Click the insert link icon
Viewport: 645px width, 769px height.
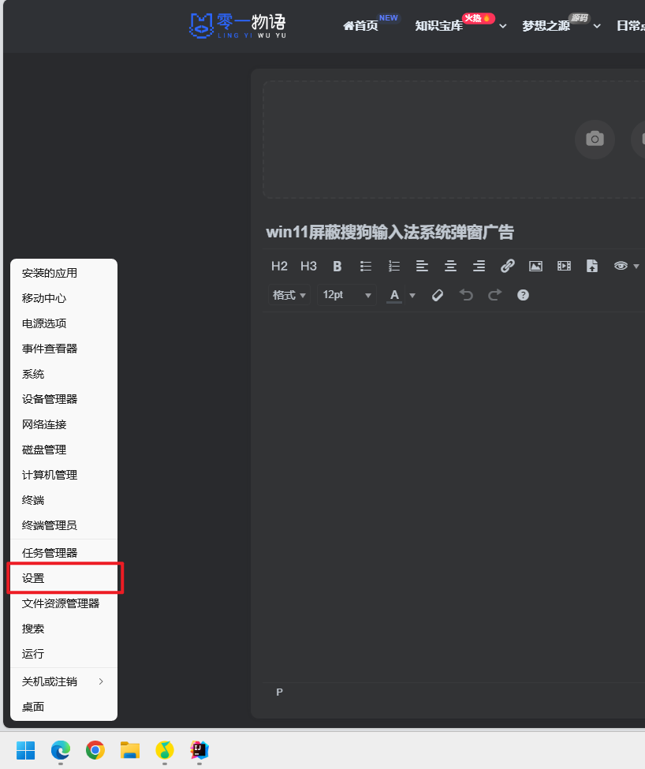coord(508,266)
